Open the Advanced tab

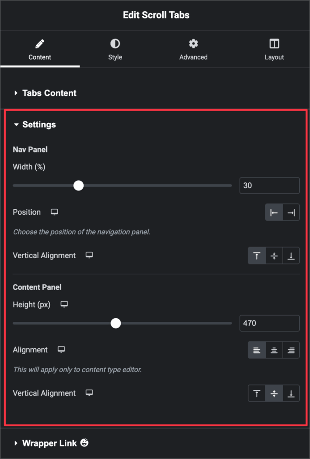tap(193, 49)
